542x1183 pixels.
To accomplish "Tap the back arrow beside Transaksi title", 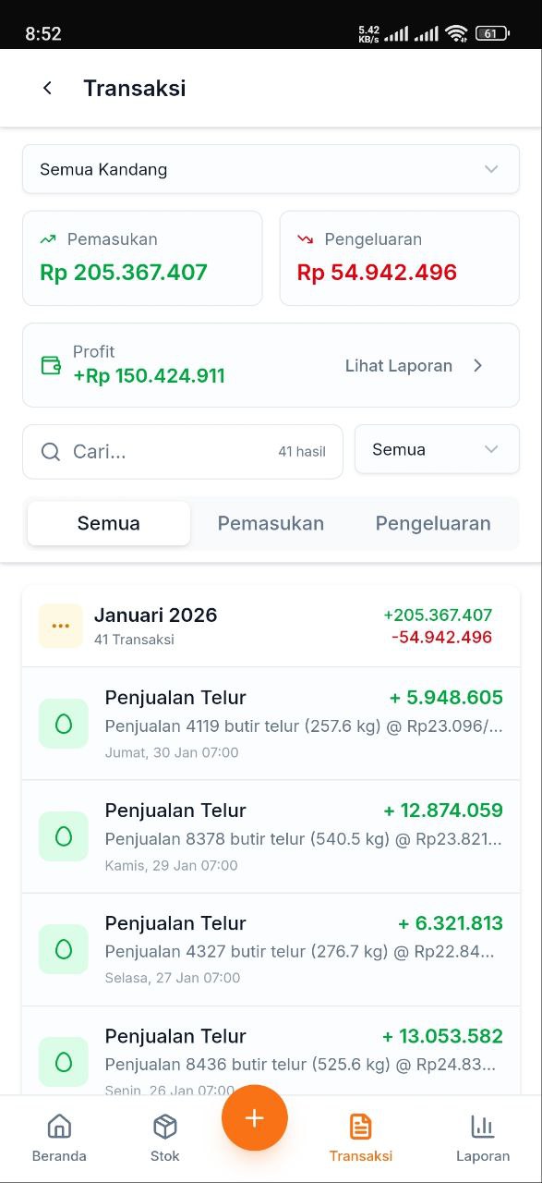I will click(x=47, y=87).
